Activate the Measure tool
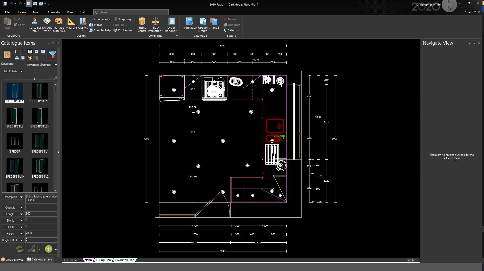484x271 pixels. (x=71, y=23)
